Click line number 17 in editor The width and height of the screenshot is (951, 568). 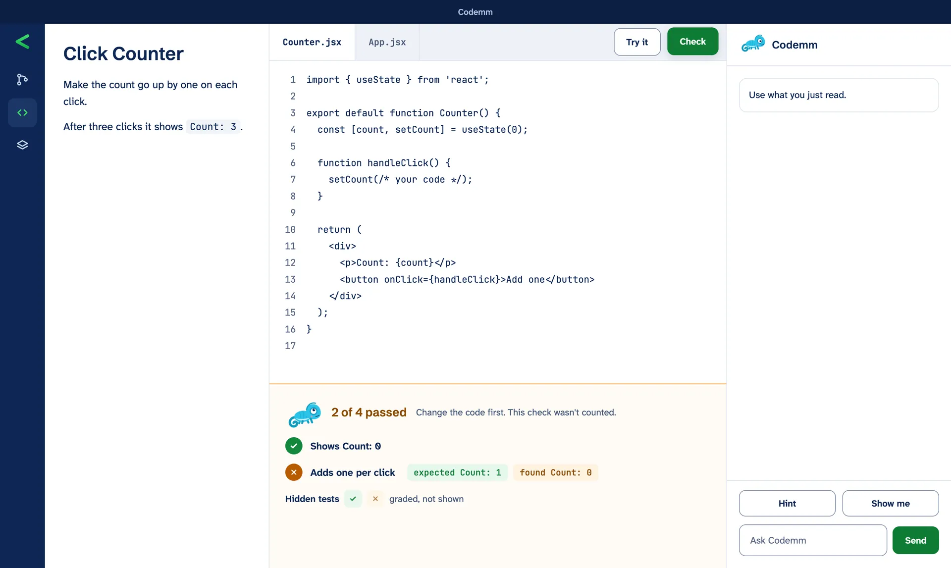coord(290,346)
